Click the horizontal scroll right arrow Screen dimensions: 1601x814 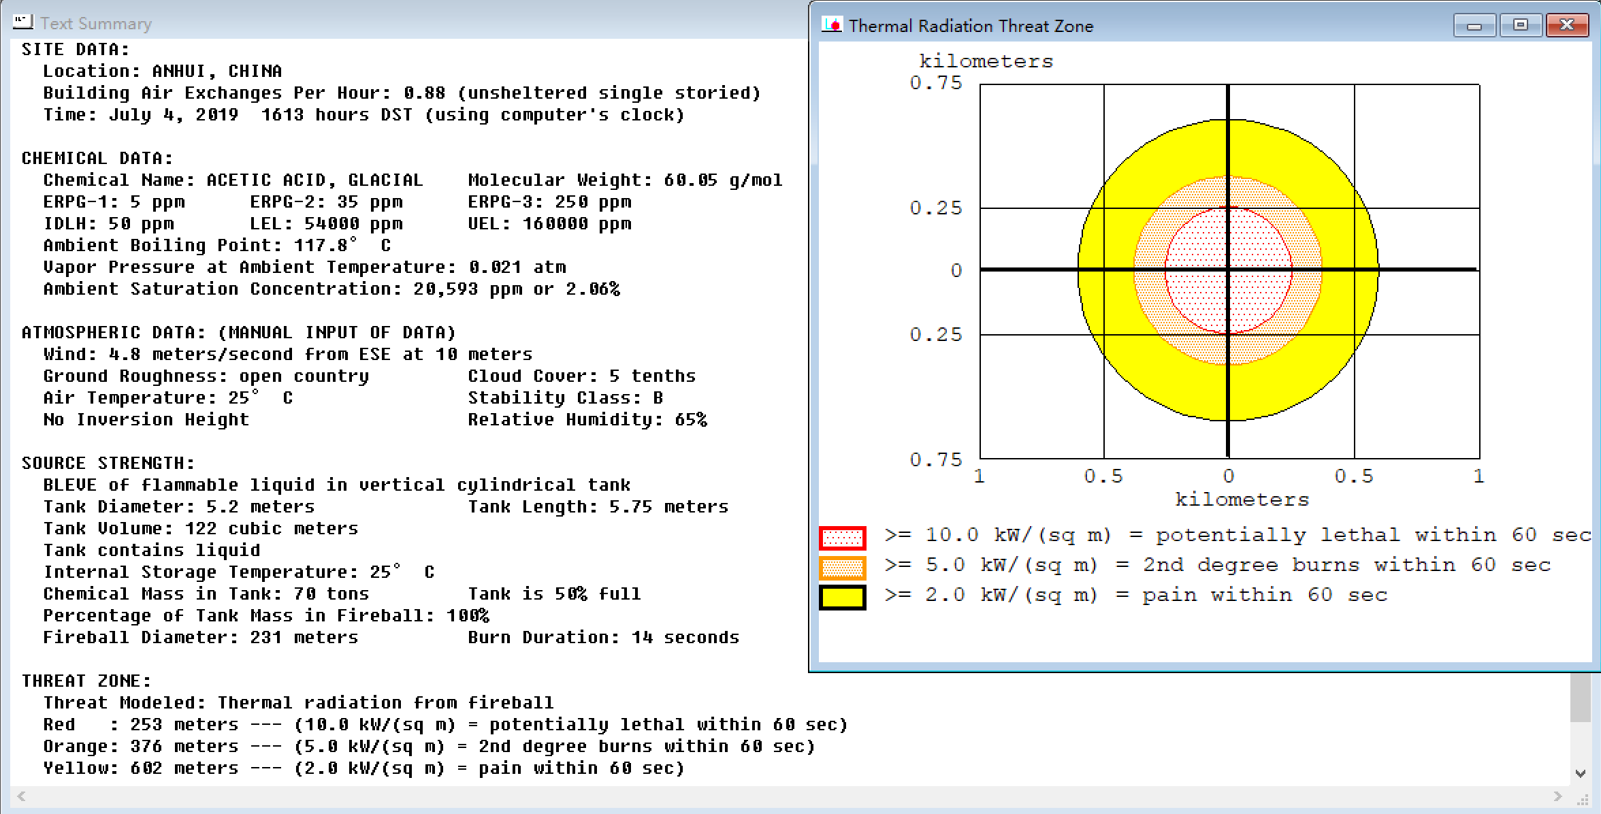click(x=1557, y=796)
